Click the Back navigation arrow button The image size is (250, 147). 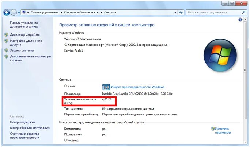coord(7,12)
